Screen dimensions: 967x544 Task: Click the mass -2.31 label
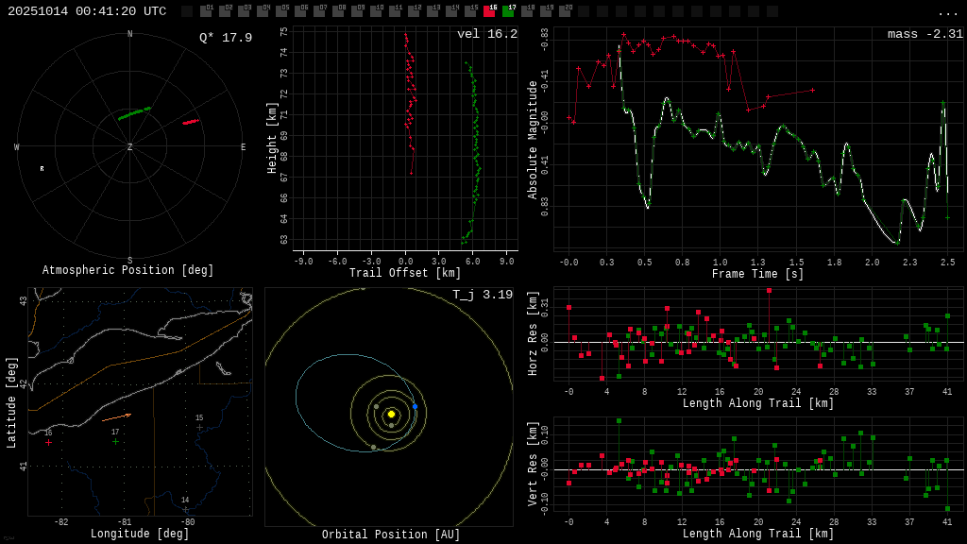pos(925,34)
